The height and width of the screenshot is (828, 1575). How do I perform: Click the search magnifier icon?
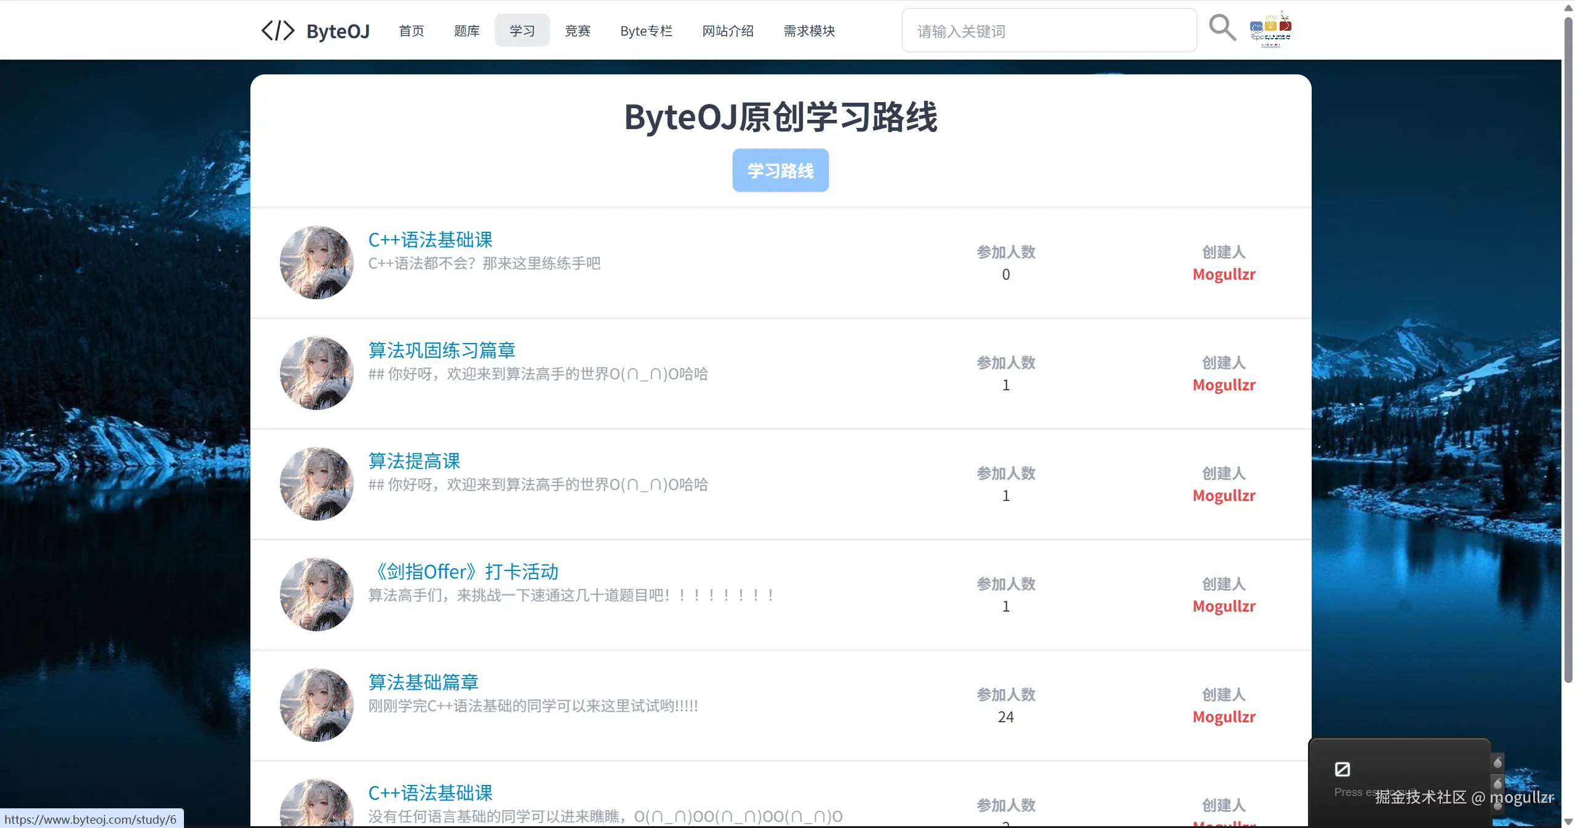[1222, 28]
